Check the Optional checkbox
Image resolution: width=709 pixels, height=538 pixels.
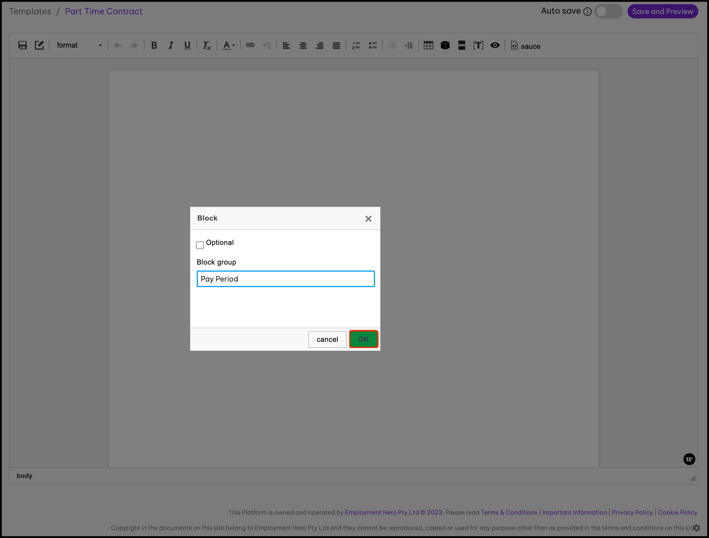(200, 245)
